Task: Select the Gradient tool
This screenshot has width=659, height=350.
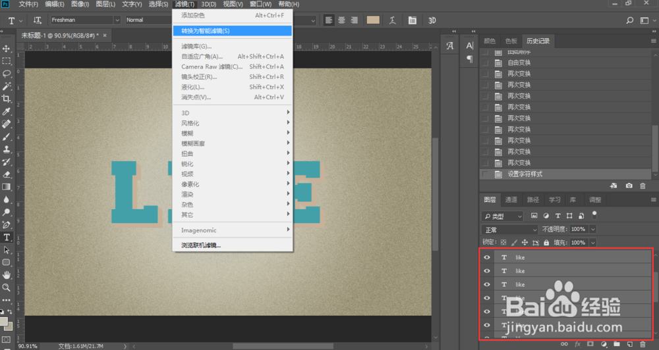Action: 7,187
